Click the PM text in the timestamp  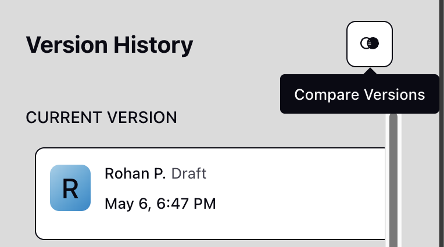(x=205, y=204)
